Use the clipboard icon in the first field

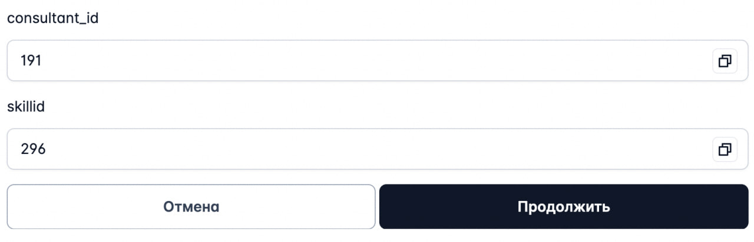(x=725, y=60)
